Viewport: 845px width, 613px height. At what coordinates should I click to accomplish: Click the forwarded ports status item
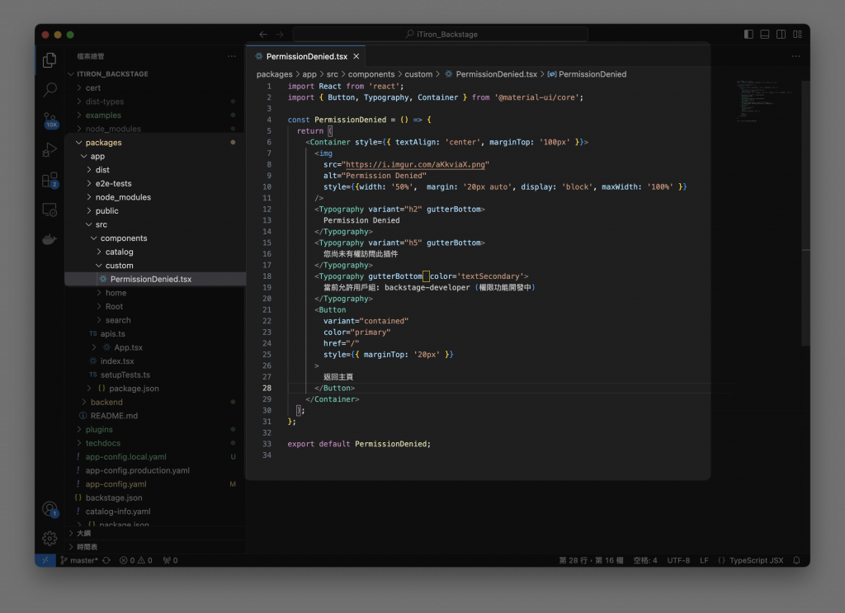click(170, 560)
